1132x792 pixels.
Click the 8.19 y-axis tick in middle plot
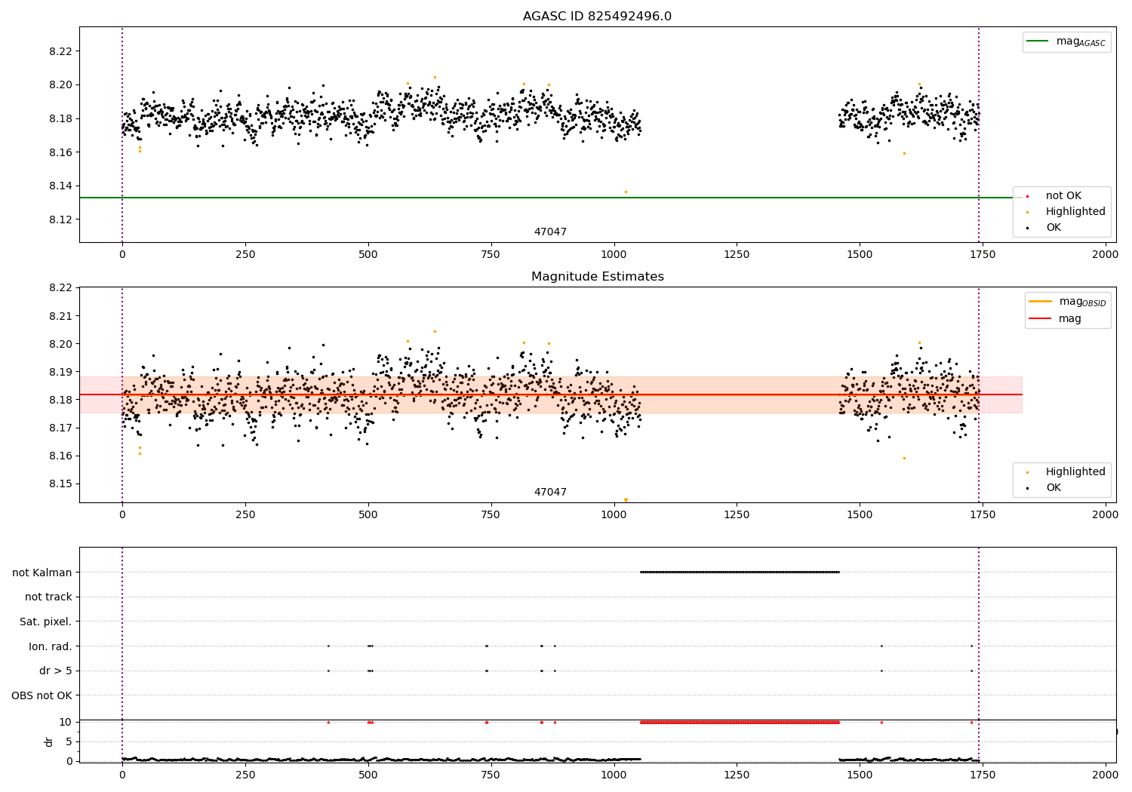coord(60,372)
